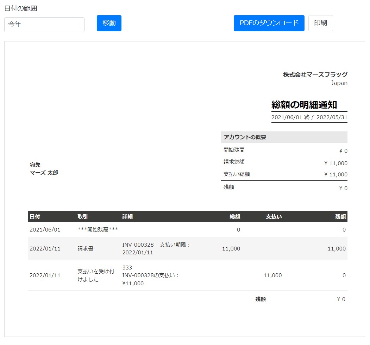Click the 請求総額 summary label

point(234,162)
